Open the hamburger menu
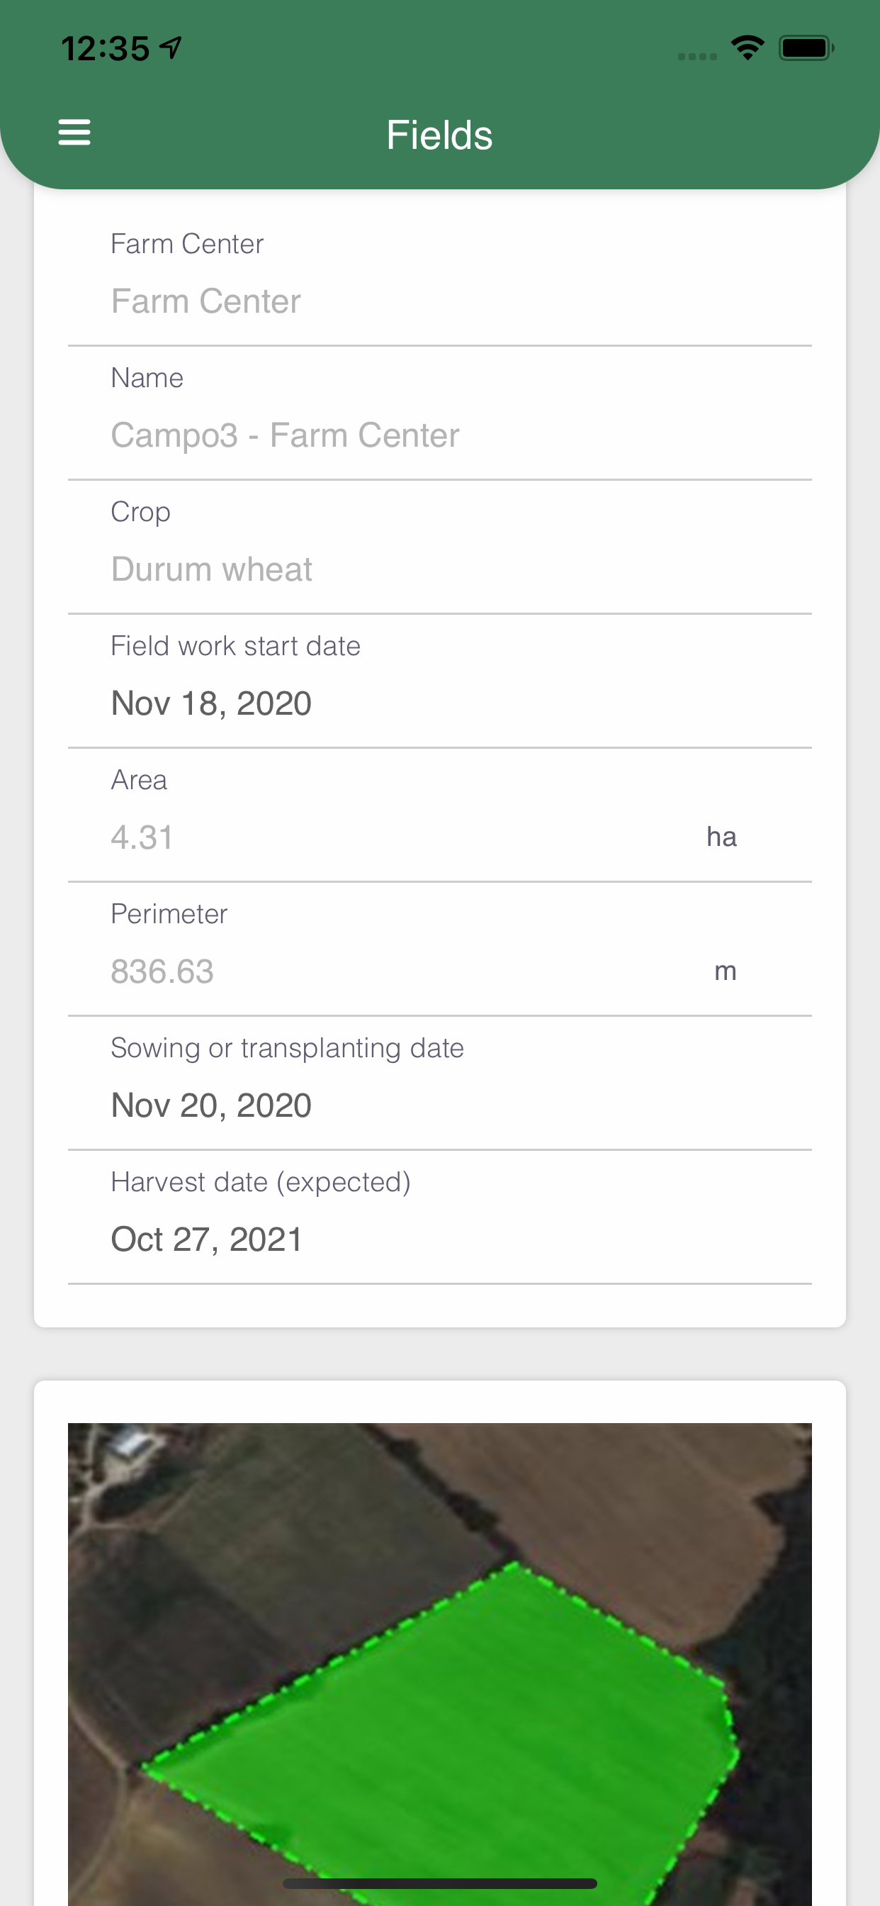Screen dimensions: 880x1906 point(74,133)
